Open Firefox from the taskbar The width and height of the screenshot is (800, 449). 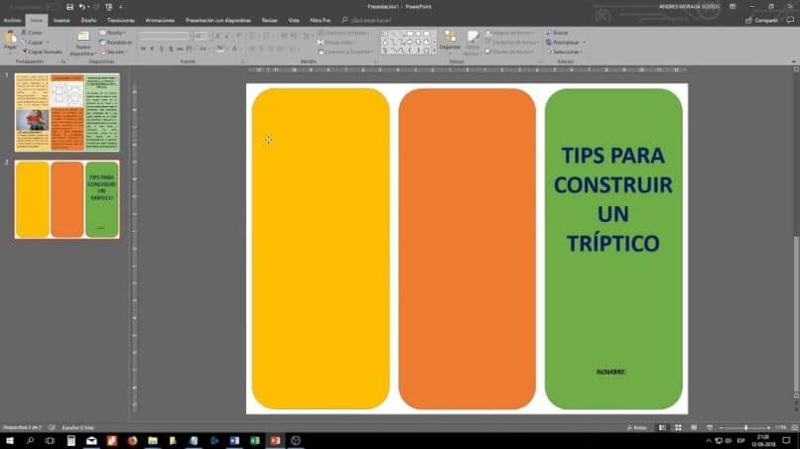click(132, 440)
